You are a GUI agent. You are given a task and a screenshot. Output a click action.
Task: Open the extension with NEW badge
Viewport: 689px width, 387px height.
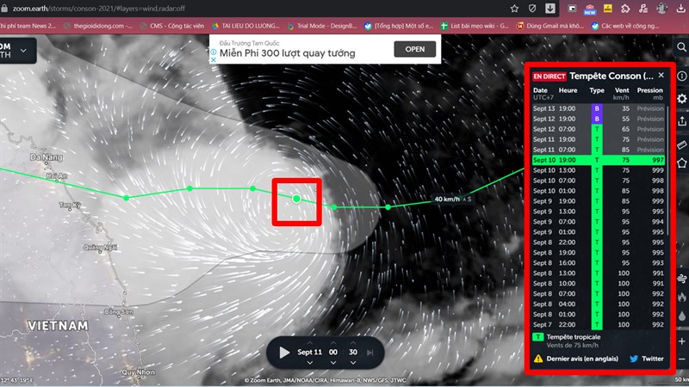point(590,9)
